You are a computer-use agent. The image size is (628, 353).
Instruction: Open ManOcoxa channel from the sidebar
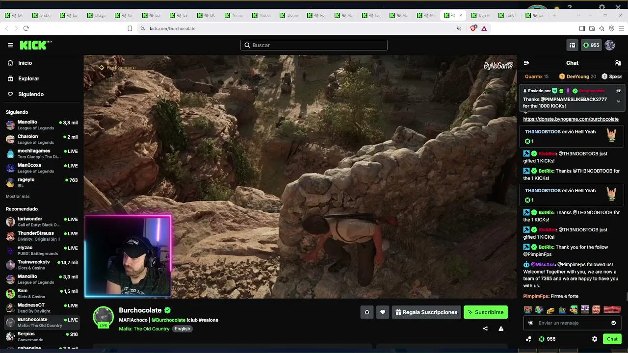point(42,168)
